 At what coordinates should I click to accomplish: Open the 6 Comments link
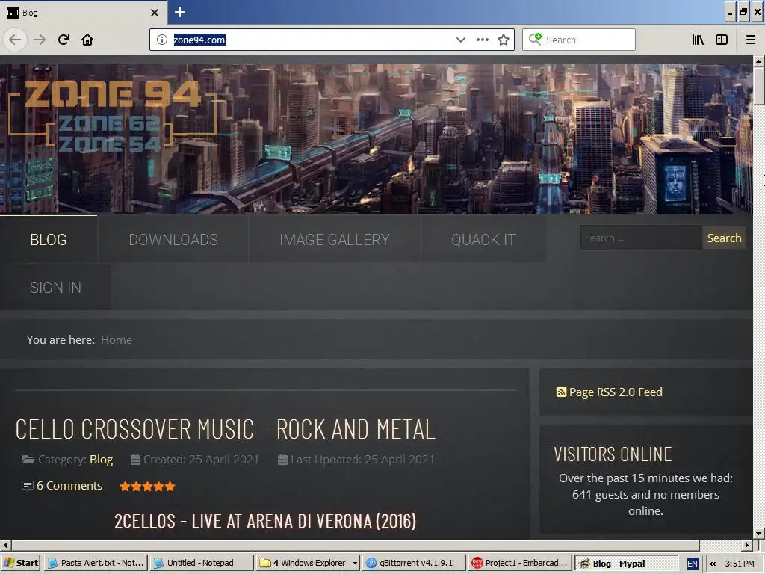click(x=69, y=486)
